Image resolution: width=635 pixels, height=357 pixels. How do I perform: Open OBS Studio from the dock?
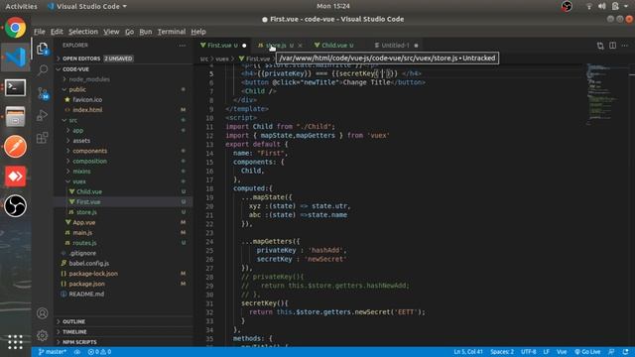tap(16, 205)
